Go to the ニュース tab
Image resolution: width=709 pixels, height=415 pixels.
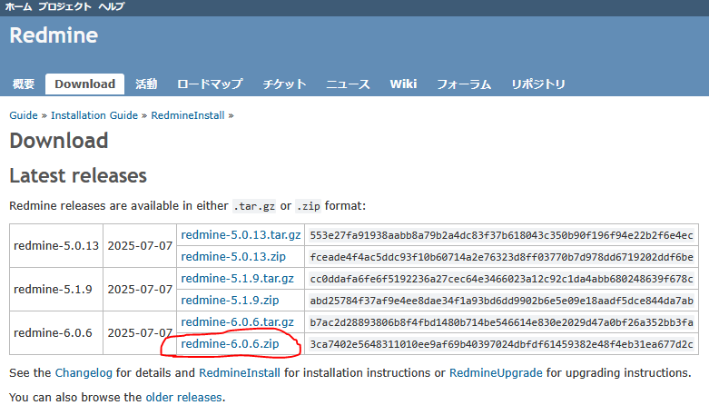(x=348, y=84)
